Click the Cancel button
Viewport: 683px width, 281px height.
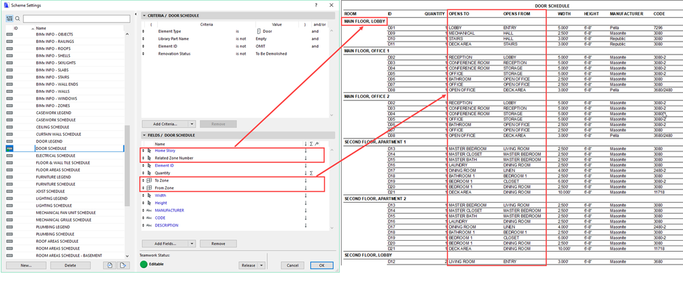coord(293,265)
